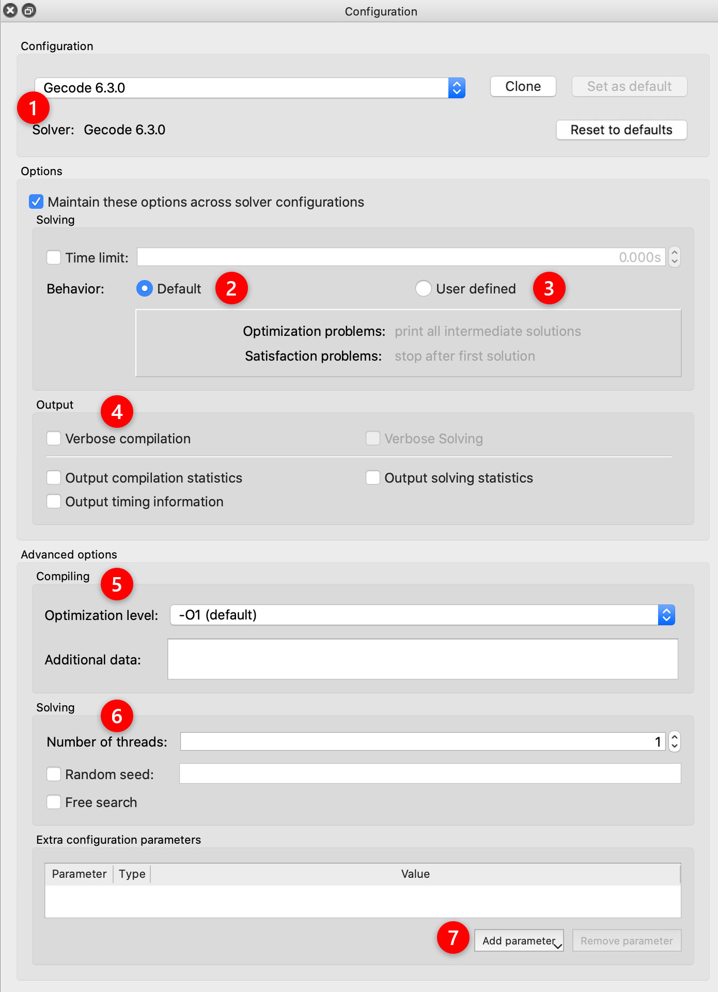Enable Verbose compilation checkbox

click(54, 438)
